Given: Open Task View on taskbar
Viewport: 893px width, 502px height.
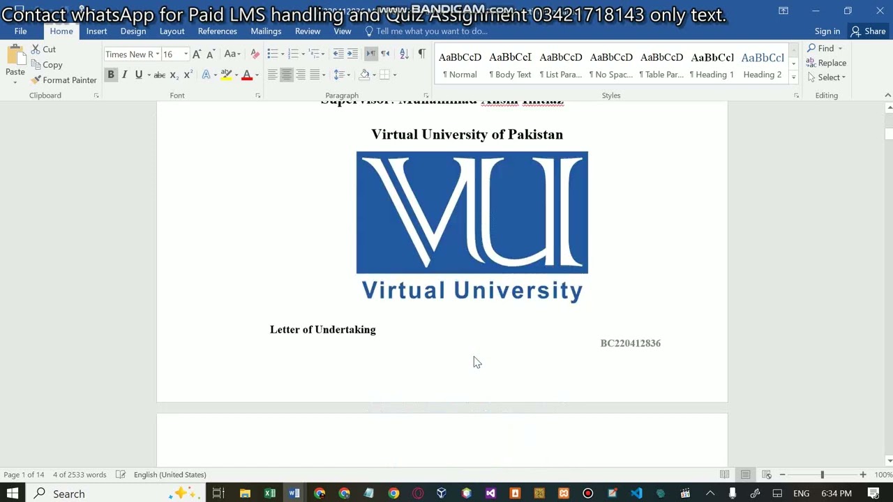Looking at the screenshot, I should pos(217,494).
